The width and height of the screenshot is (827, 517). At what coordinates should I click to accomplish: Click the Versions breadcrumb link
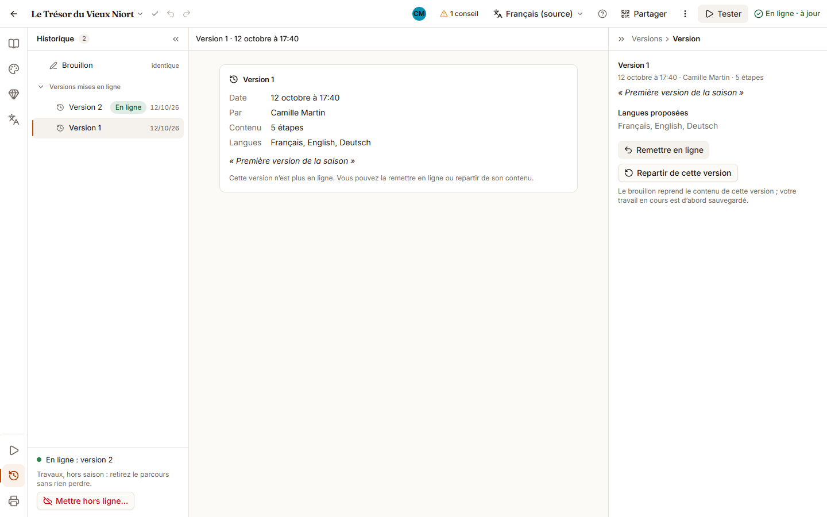tap(647, 39)
